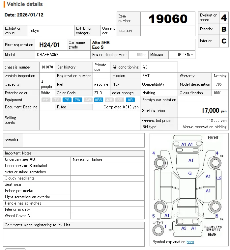
Task: Click the engine displacement 660cc value
Action: coord(141,55)
